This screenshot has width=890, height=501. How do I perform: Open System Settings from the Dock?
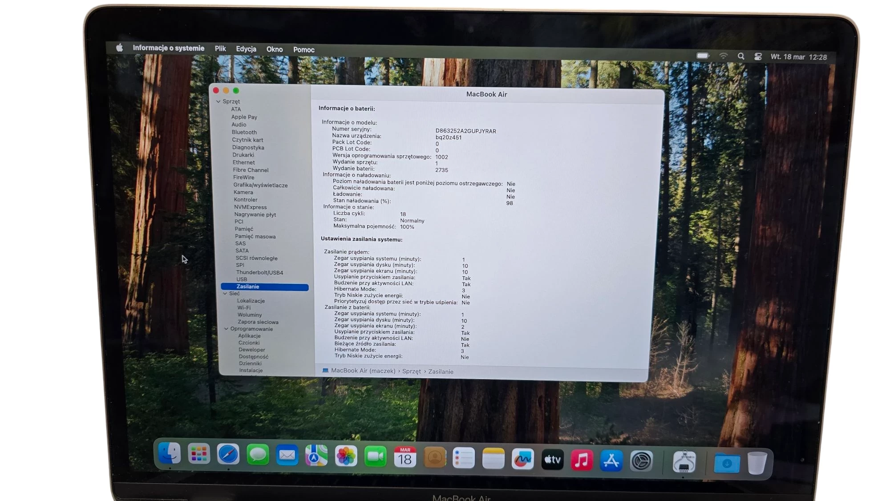click(640, 458)
